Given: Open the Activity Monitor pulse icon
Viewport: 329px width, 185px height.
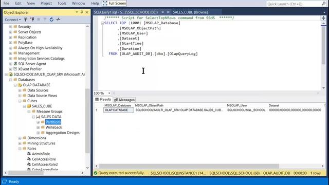Looking at the screenshot, I should tap(58, 20).
